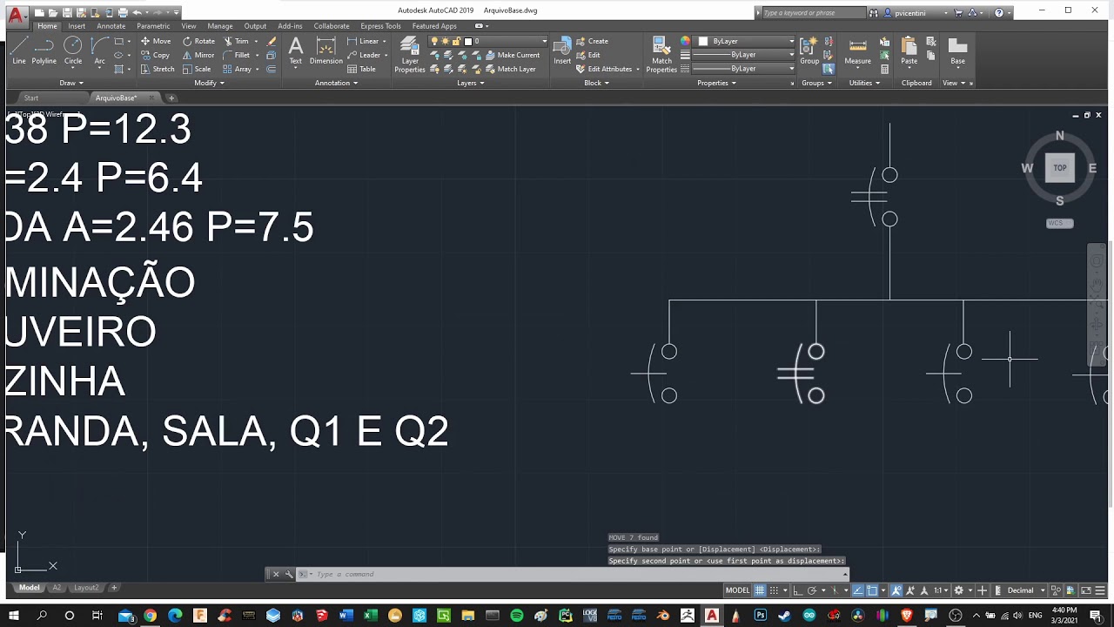Screen dimensions: 1114x627
Task: Activate the Rotate command
Action: pyautogui.click(x=199, y=41)
